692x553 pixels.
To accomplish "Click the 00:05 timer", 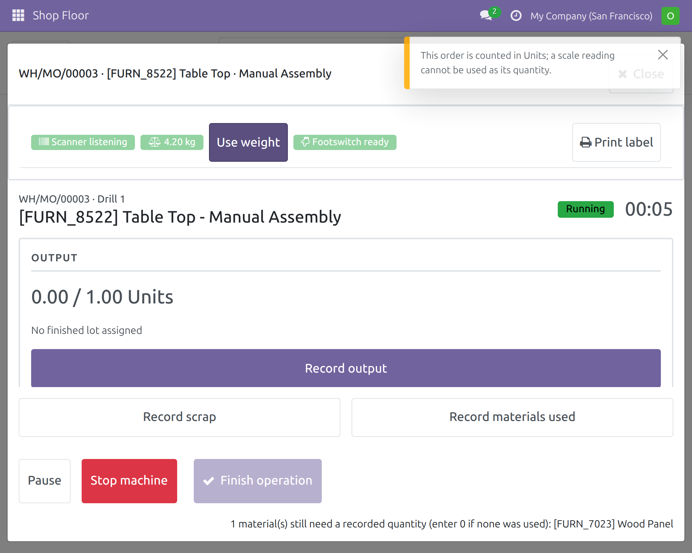I will pos(649,209).
